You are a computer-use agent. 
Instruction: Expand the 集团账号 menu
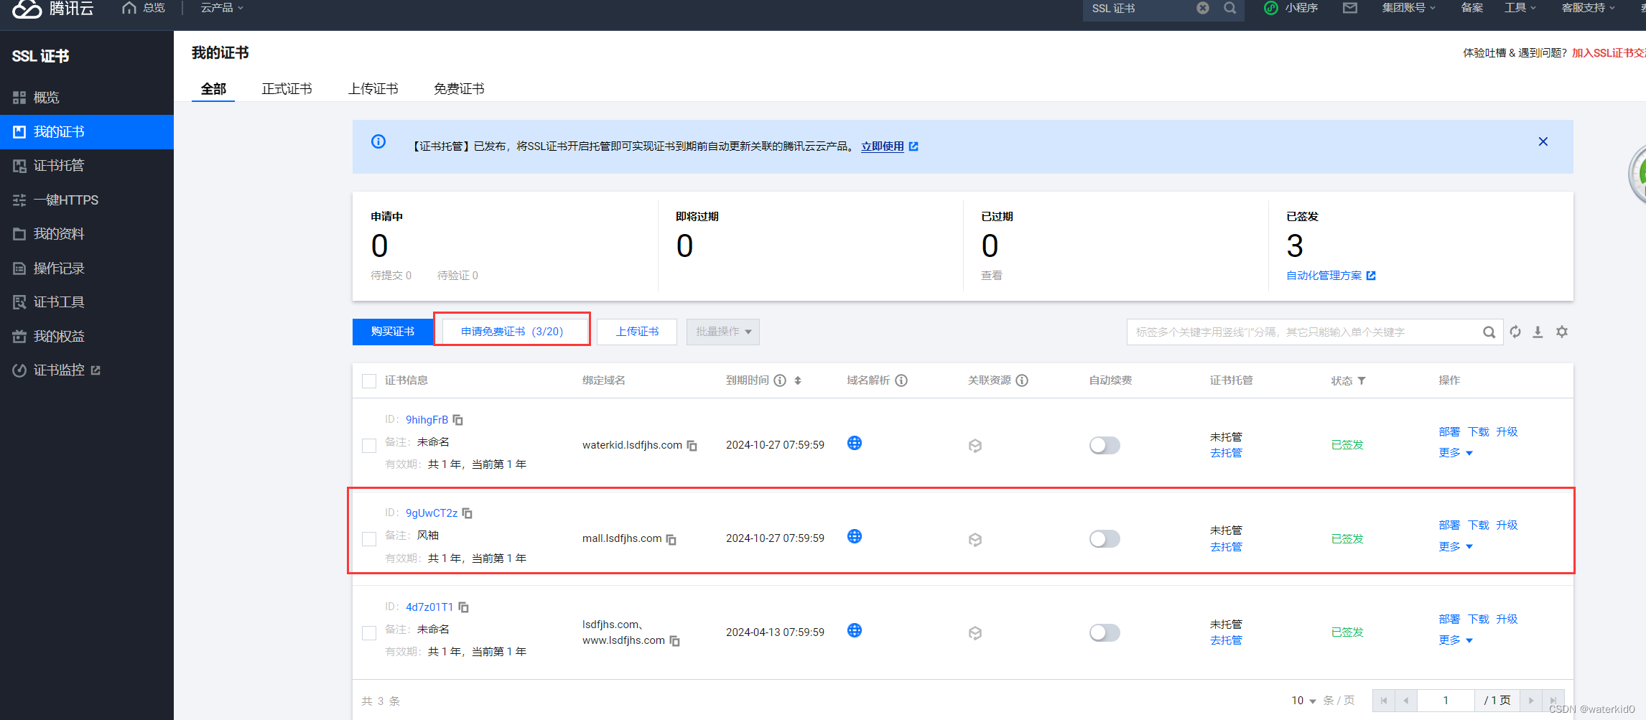[x=1408, y=8]
